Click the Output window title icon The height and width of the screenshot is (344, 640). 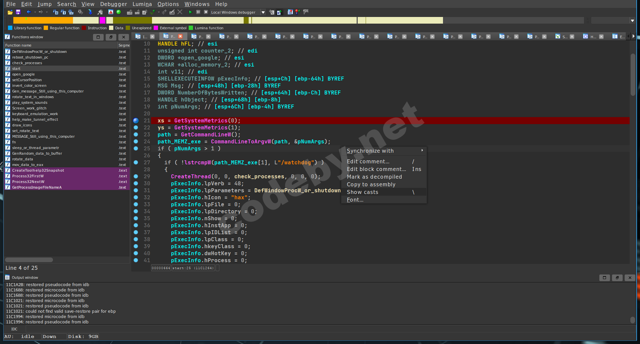(7, 278)
